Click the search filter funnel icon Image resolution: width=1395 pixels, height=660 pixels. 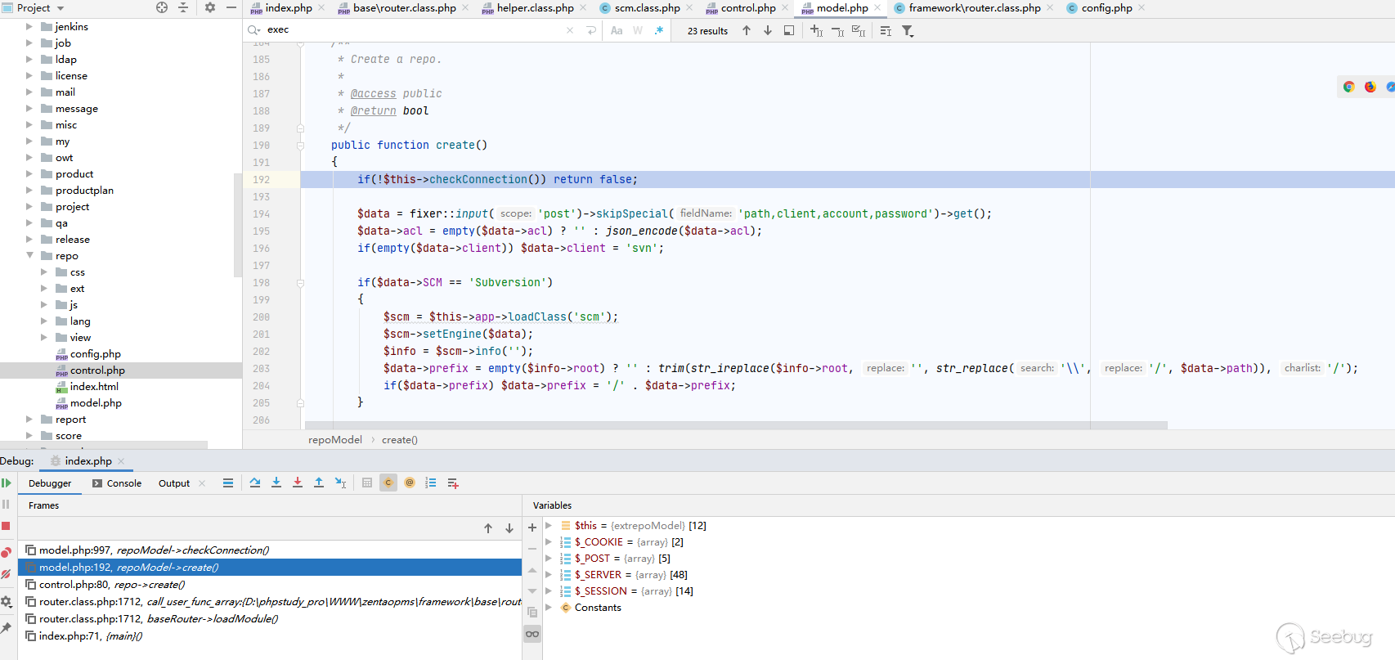tap(908, 31)
